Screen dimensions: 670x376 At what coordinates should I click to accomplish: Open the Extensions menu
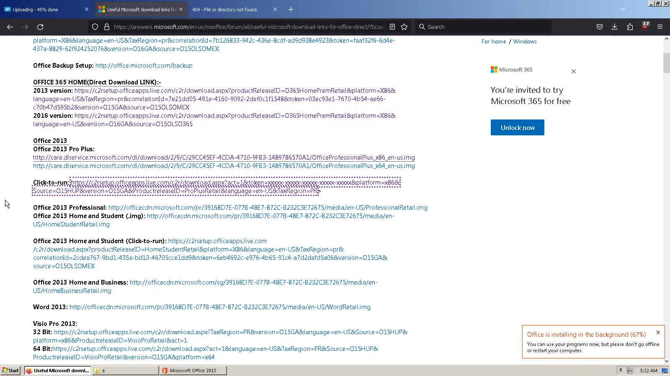(630, 27)
